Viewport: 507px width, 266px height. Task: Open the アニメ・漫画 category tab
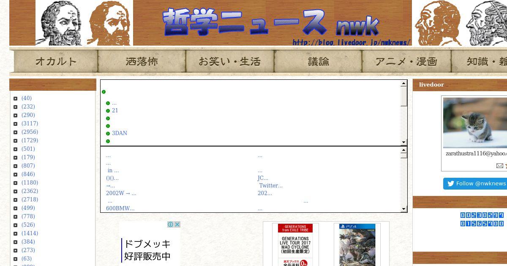click(406, 62)
